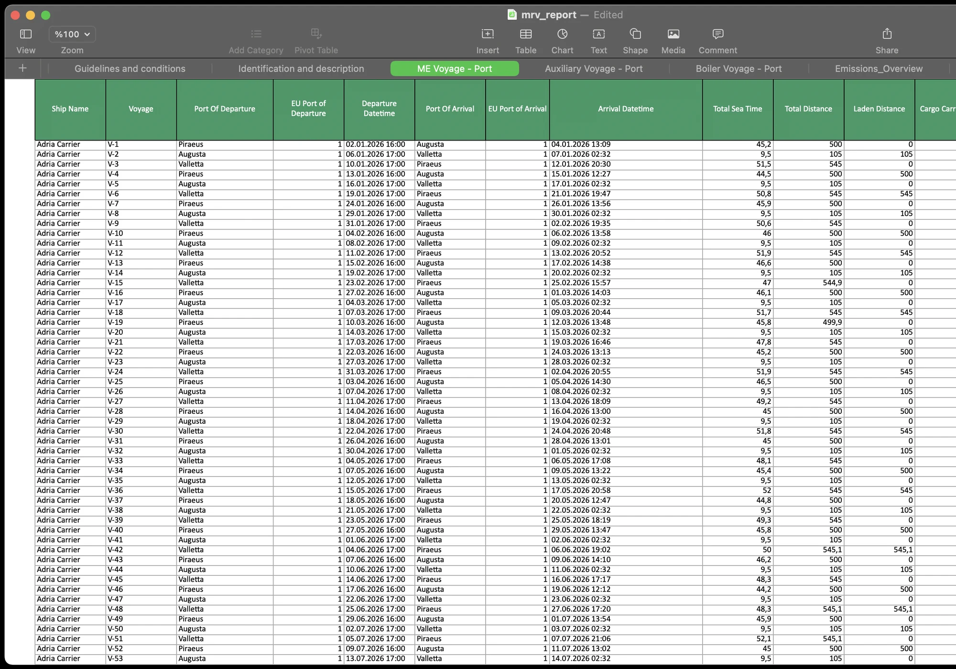Select the Laden Distance header cell
The width and height of the screenshot is (956, 669).
coord(879,109)
